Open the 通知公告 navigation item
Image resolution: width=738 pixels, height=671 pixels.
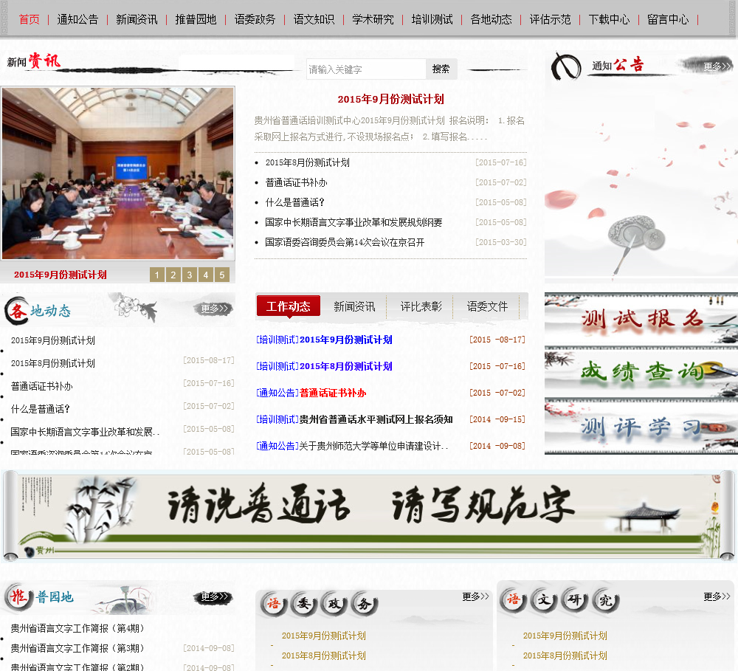click(77, 20)
